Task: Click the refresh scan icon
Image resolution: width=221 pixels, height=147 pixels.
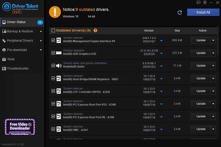Action: pyautogui.click(x=180, y=12)
